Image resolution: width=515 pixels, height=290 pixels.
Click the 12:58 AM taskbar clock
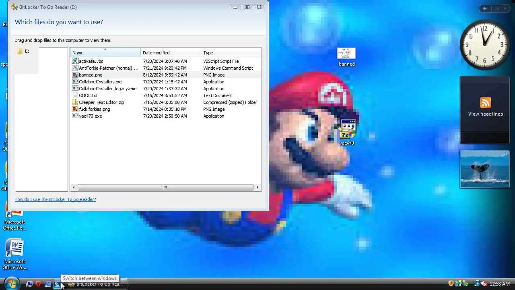(x=500, y=284)
